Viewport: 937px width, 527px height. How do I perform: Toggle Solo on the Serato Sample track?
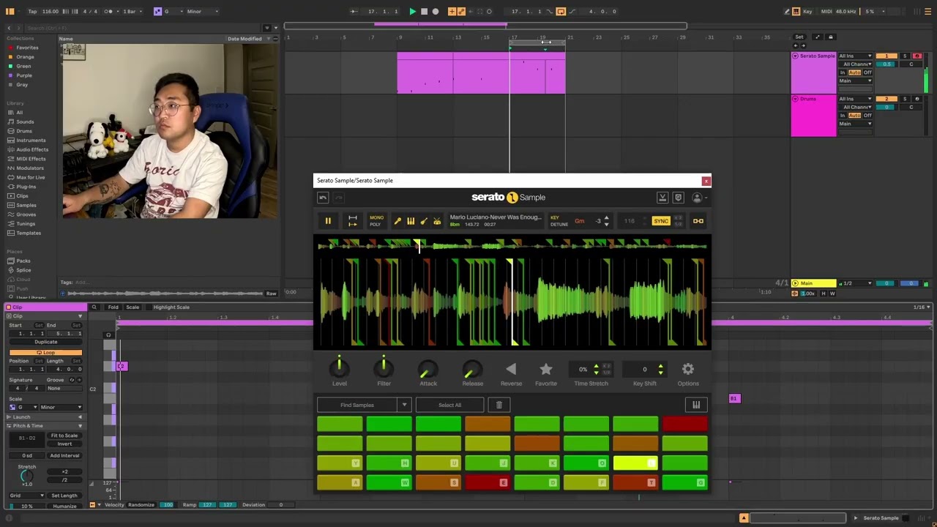pyautogui.click(x=905, y=56)
